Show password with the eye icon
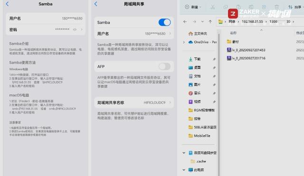 (x=75, y=29)
